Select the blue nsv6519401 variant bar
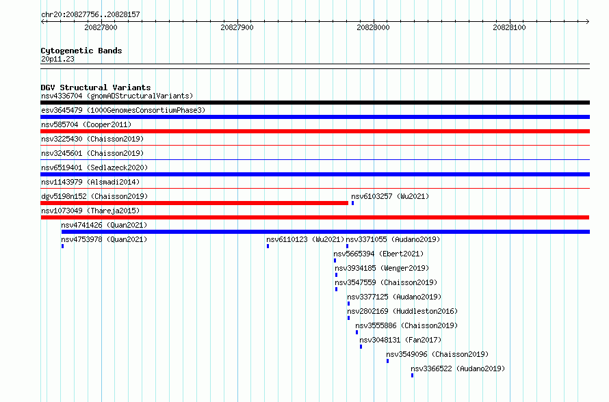Image resolution: width=609 pixels, height=402 pixels. (x=315, y=174)
